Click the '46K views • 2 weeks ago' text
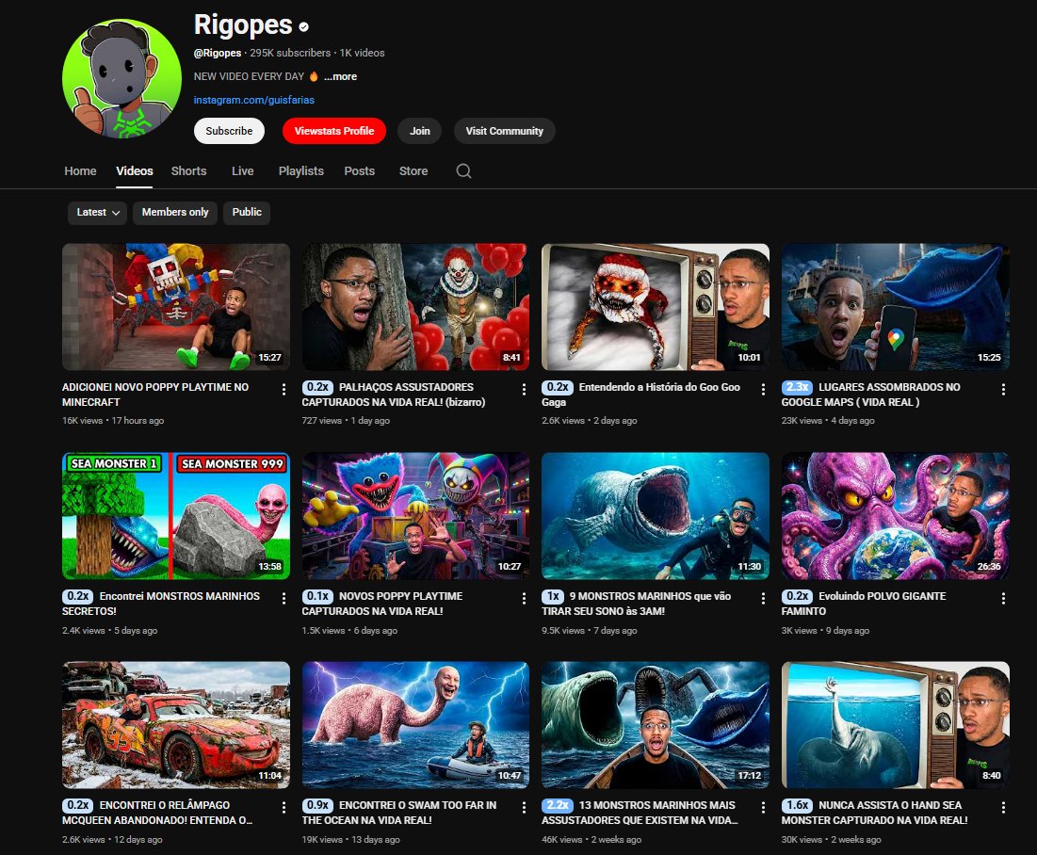The image size is (1037, 855). click(x=591, y=840)
